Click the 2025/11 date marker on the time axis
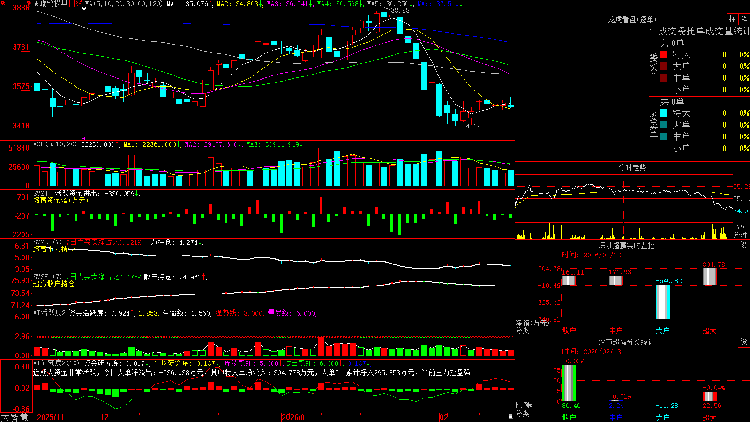The image size is (750, 422). [50, 417]
